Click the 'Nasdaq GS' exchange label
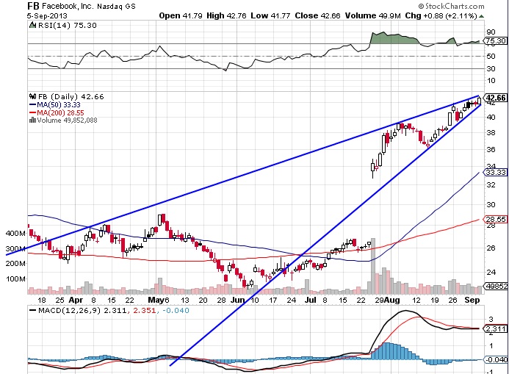This screenshot has width=509, height=374. (x=116, y=6)
